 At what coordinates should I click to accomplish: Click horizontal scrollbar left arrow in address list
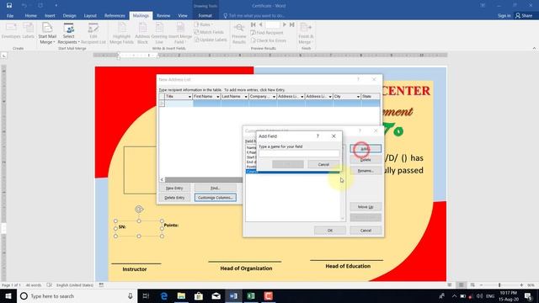click(x=162, y=179)
